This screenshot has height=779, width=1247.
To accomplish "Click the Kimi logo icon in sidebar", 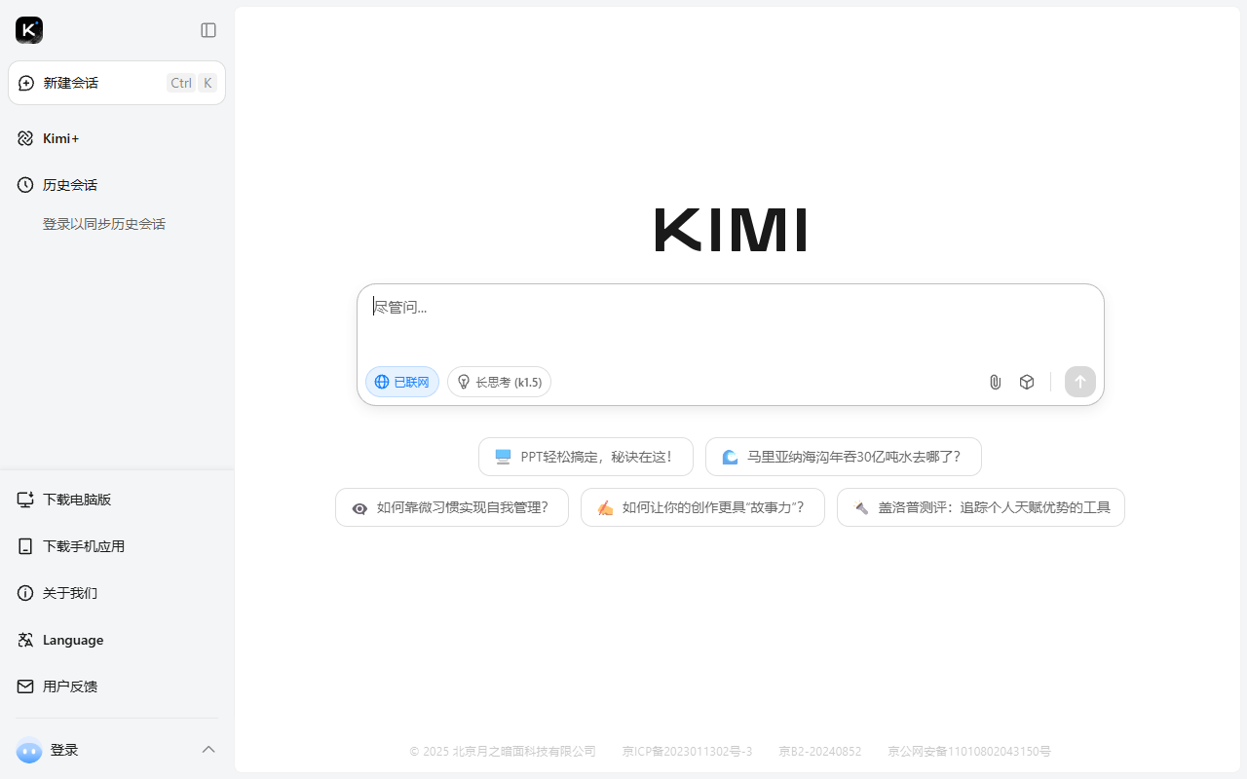I will [29, 30].
